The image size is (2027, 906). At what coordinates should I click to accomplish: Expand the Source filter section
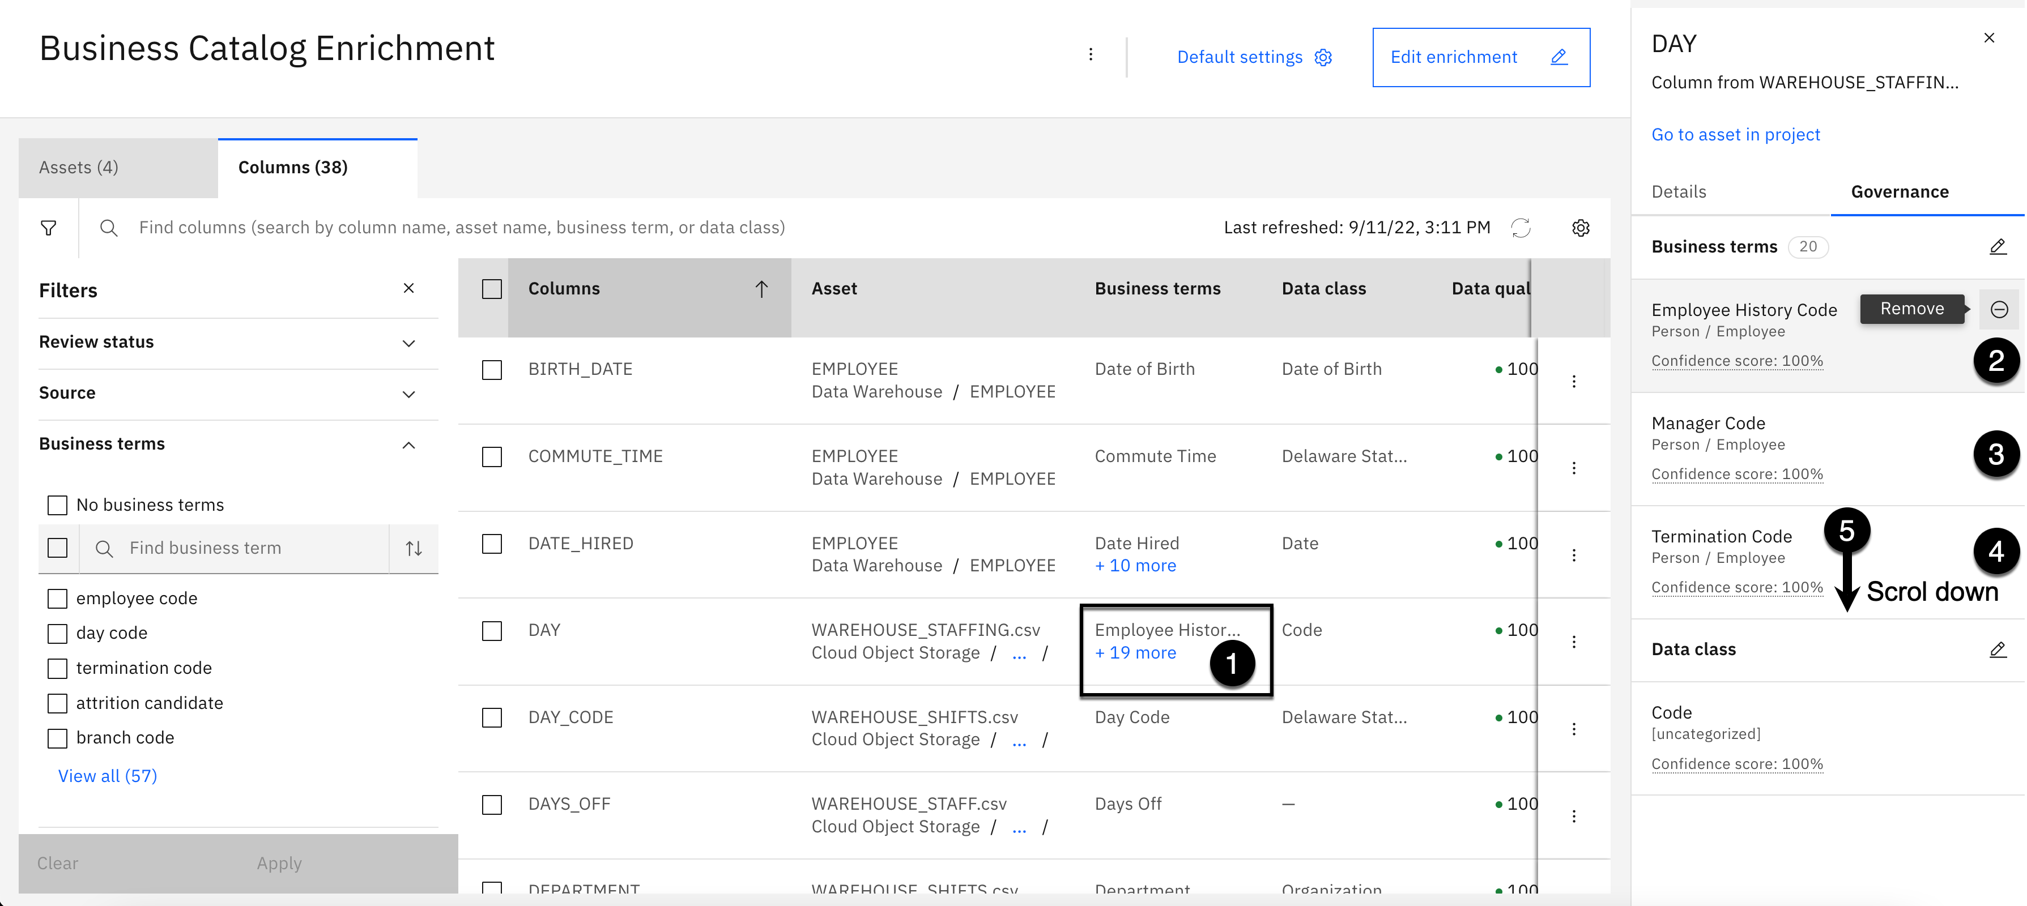tap(408, 394)
